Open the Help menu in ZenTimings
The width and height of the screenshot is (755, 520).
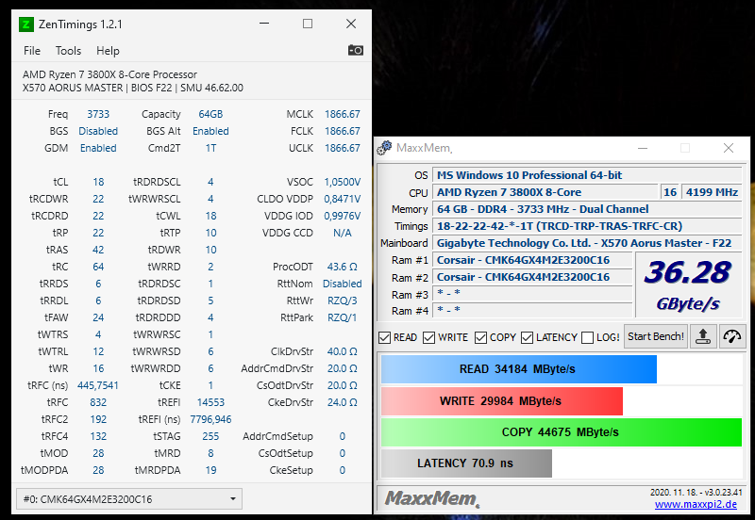(108, 51)
